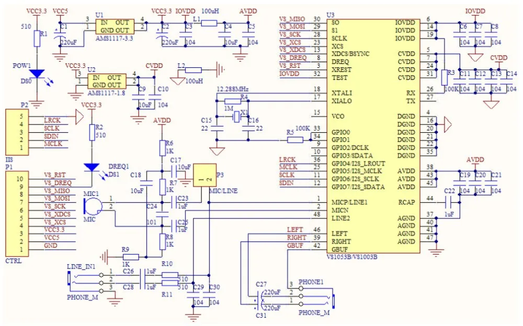Select the P1 CTRL connector body

pyautogui.click(x=17, y=214)
